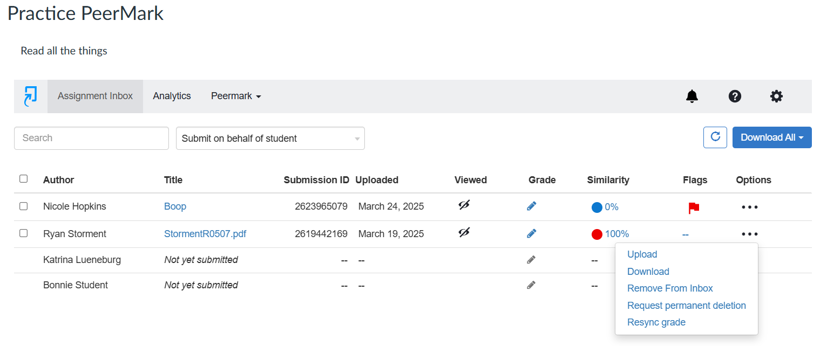Screen dimensions: 827x346
Task: Click submission ID 2623965079
Action: point(321,206)
